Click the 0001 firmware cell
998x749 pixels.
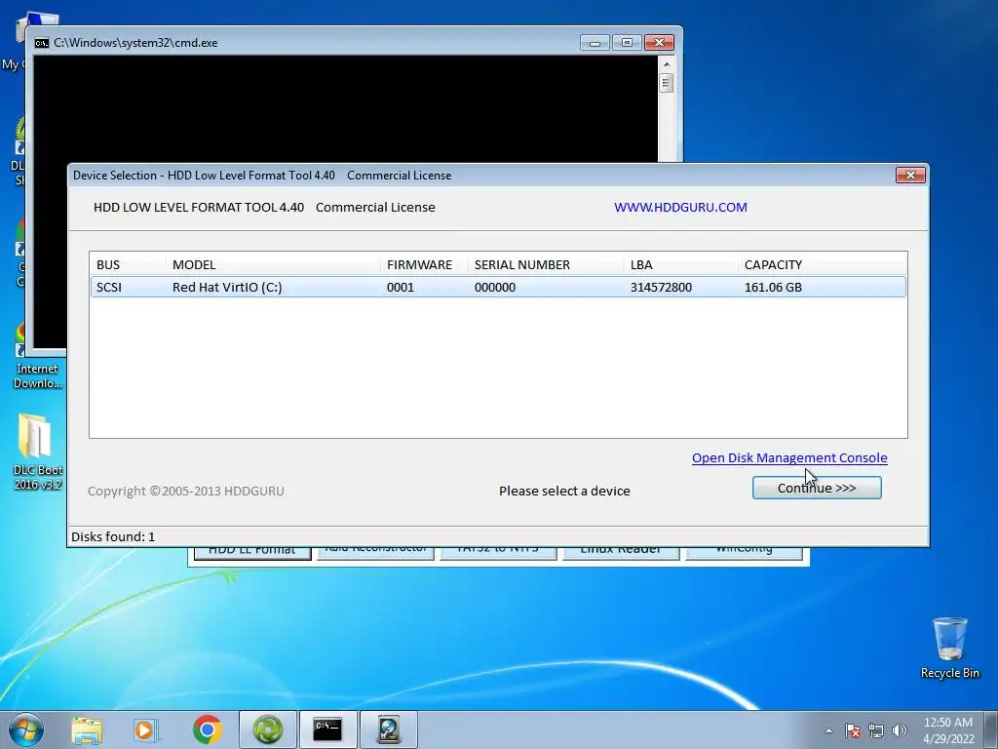tap(401, 288)
